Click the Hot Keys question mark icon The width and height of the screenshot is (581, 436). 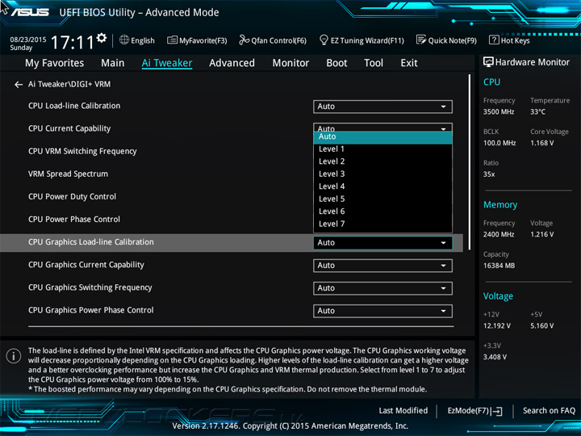click(x=494, y=40)
